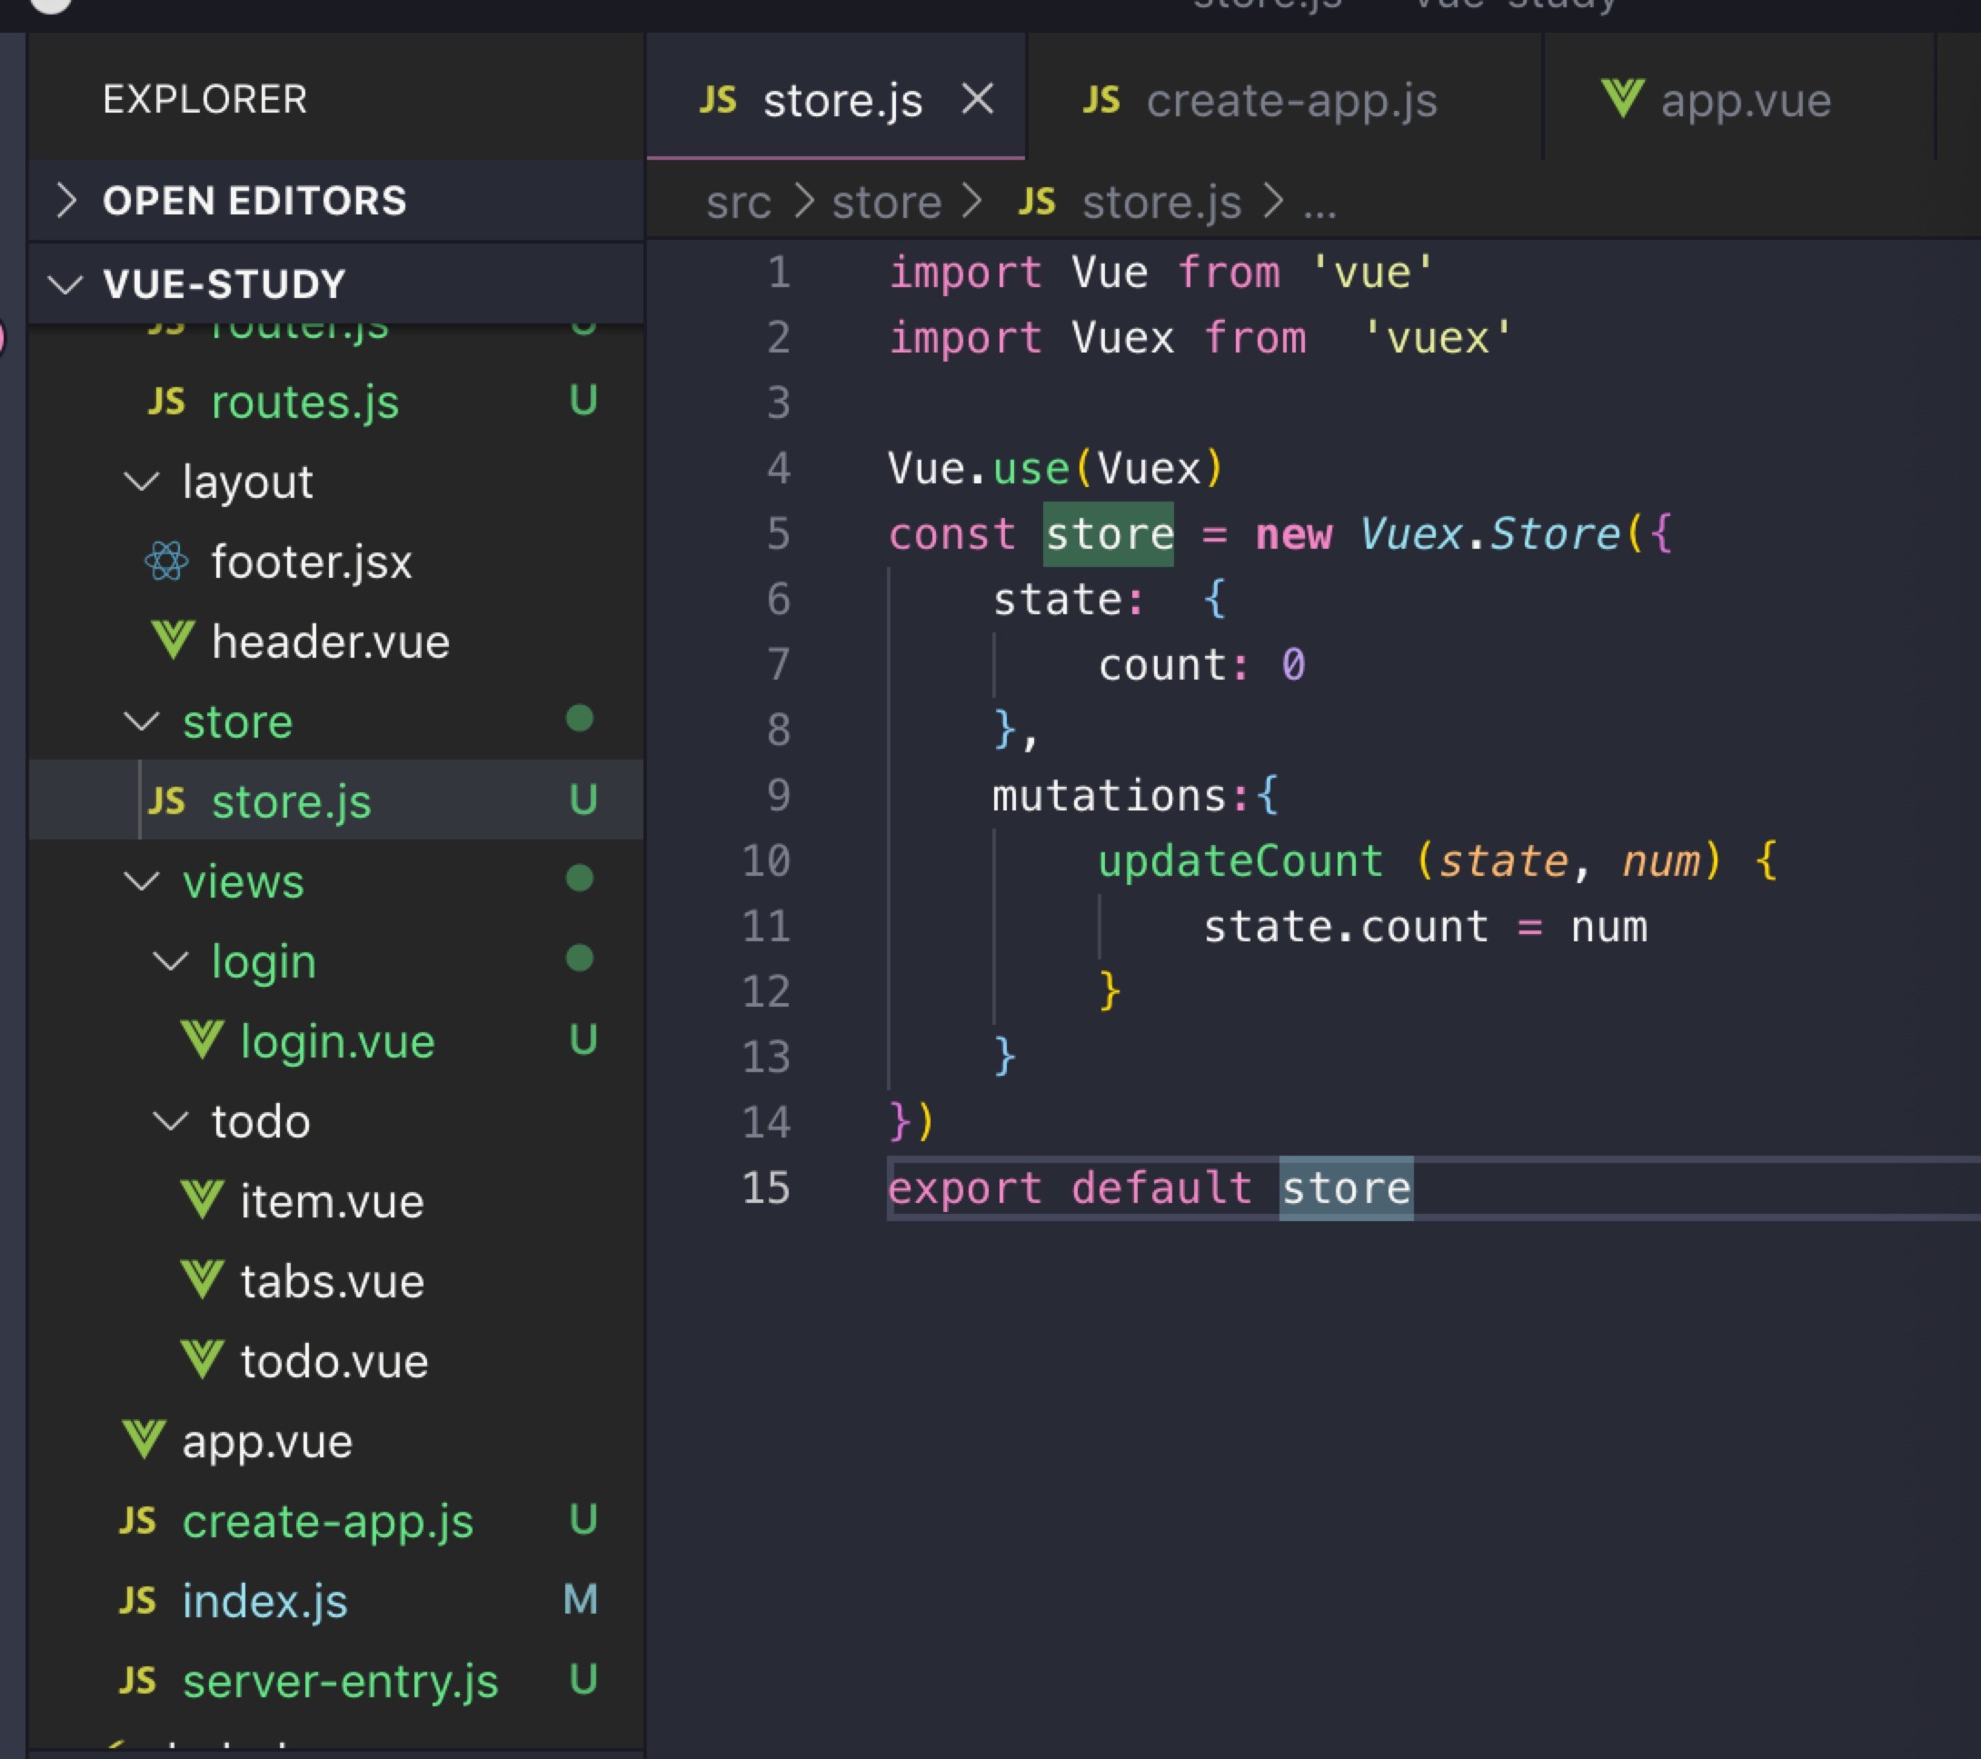The image size is (1981, 1759).
Task: Collapse the todo folder
Action: tap(172, 1121)
